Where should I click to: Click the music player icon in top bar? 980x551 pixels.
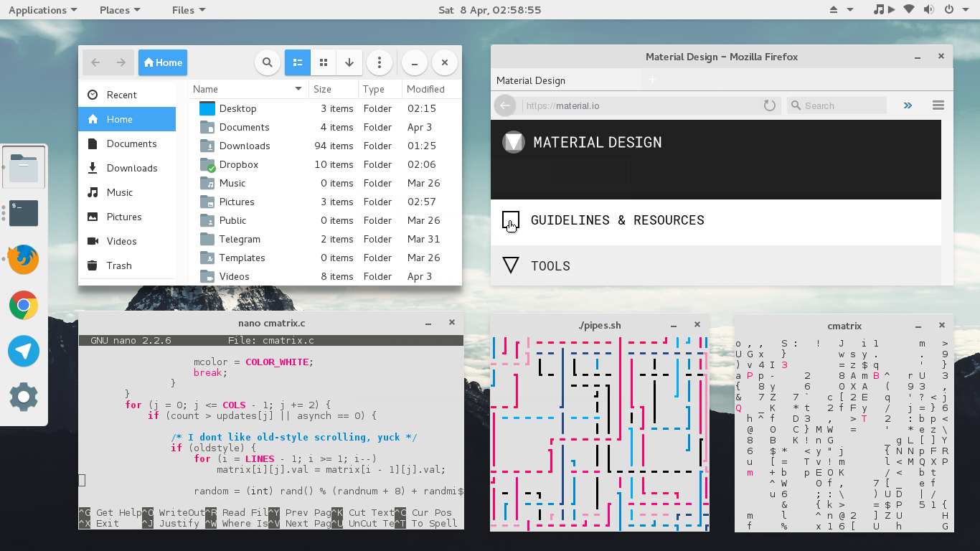[x=879, y=9]
